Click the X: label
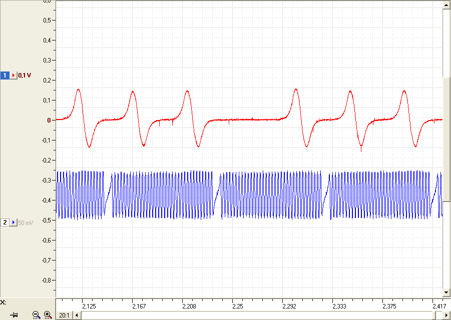 coord(3,302)
